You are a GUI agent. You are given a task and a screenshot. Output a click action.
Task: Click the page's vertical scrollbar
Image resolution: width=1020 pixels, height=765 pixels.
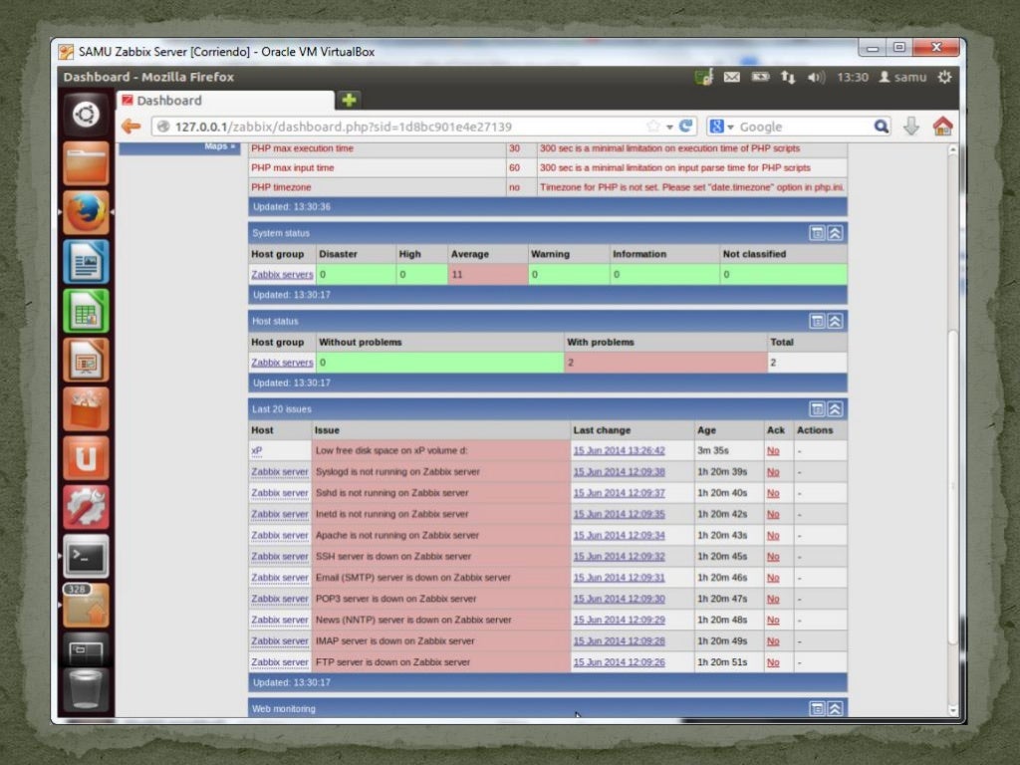952,398
